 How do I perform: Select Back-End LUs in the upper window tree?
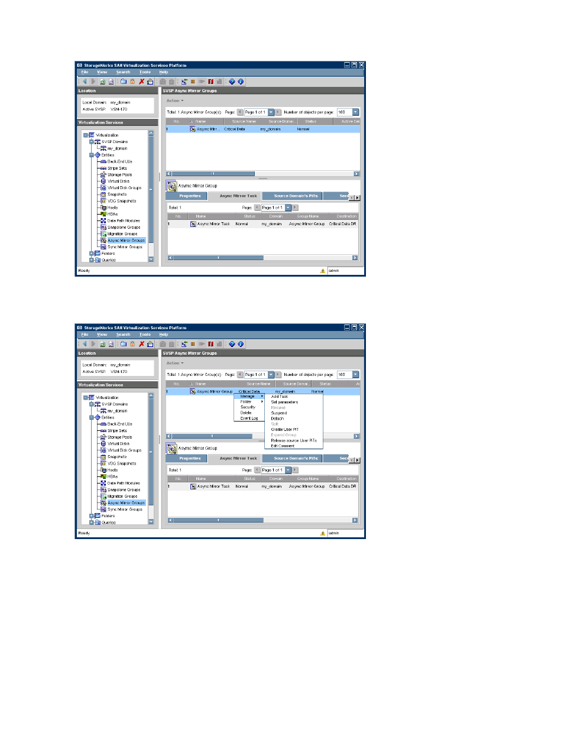pyautogui.click(x=119, y=161)
